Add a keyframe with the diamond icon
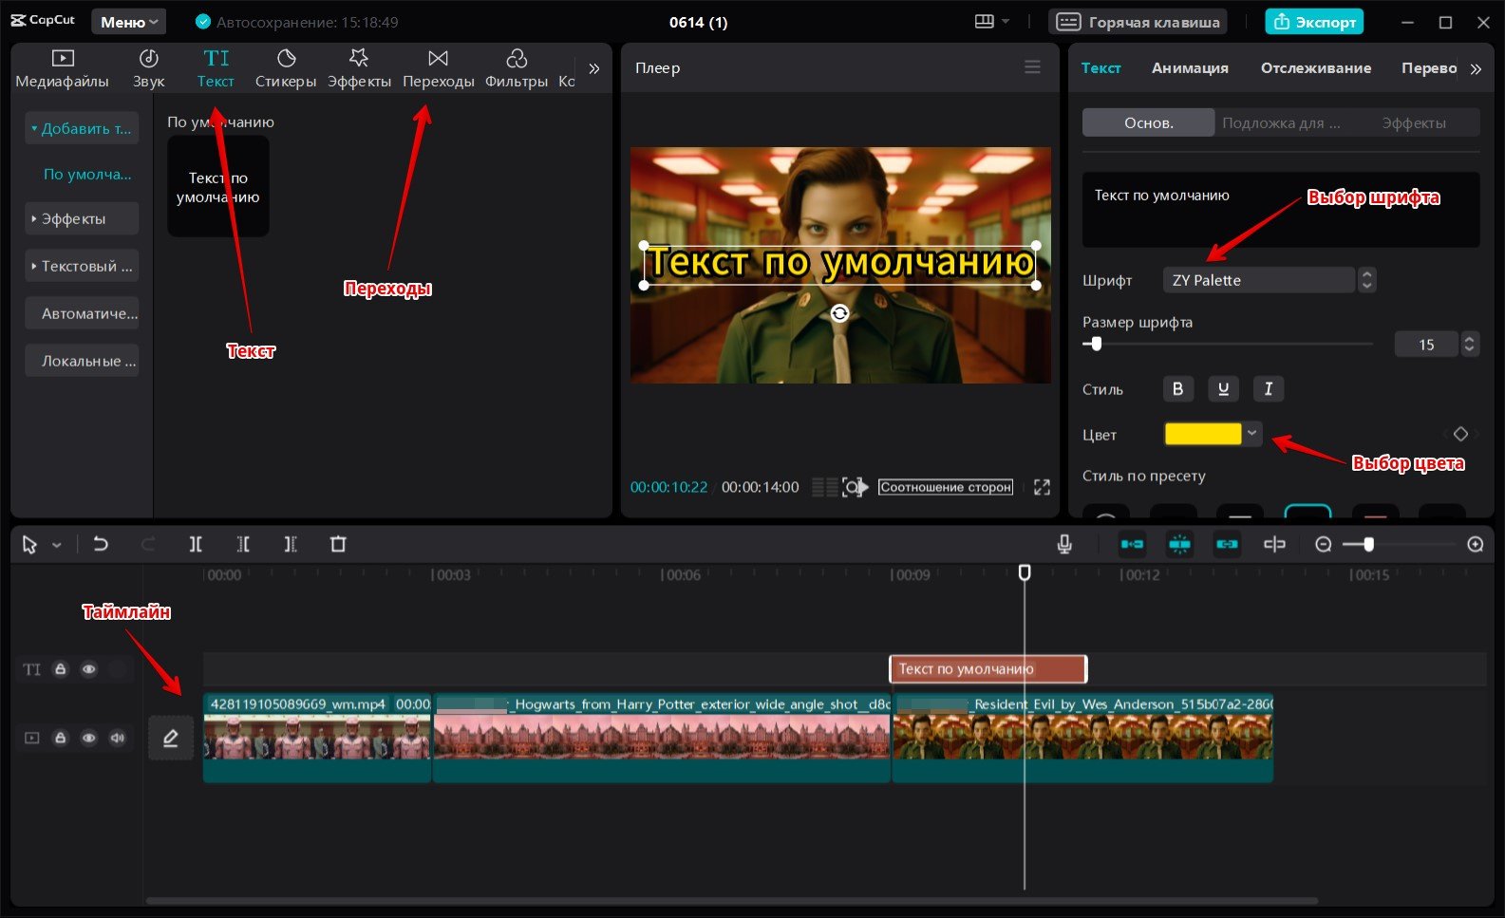 pos(1460,434)
